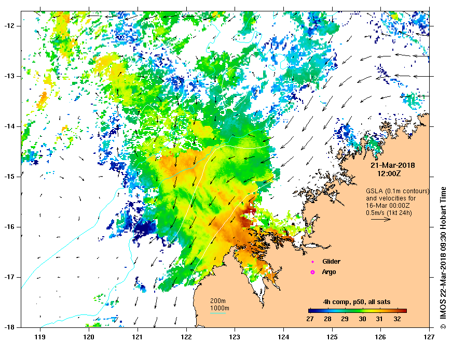
Task: Click the cyan 1000m legend line
Action: pos(218,313)
